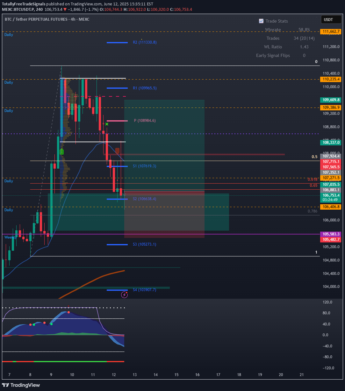Open the USDT currency selector

point(331,20)
